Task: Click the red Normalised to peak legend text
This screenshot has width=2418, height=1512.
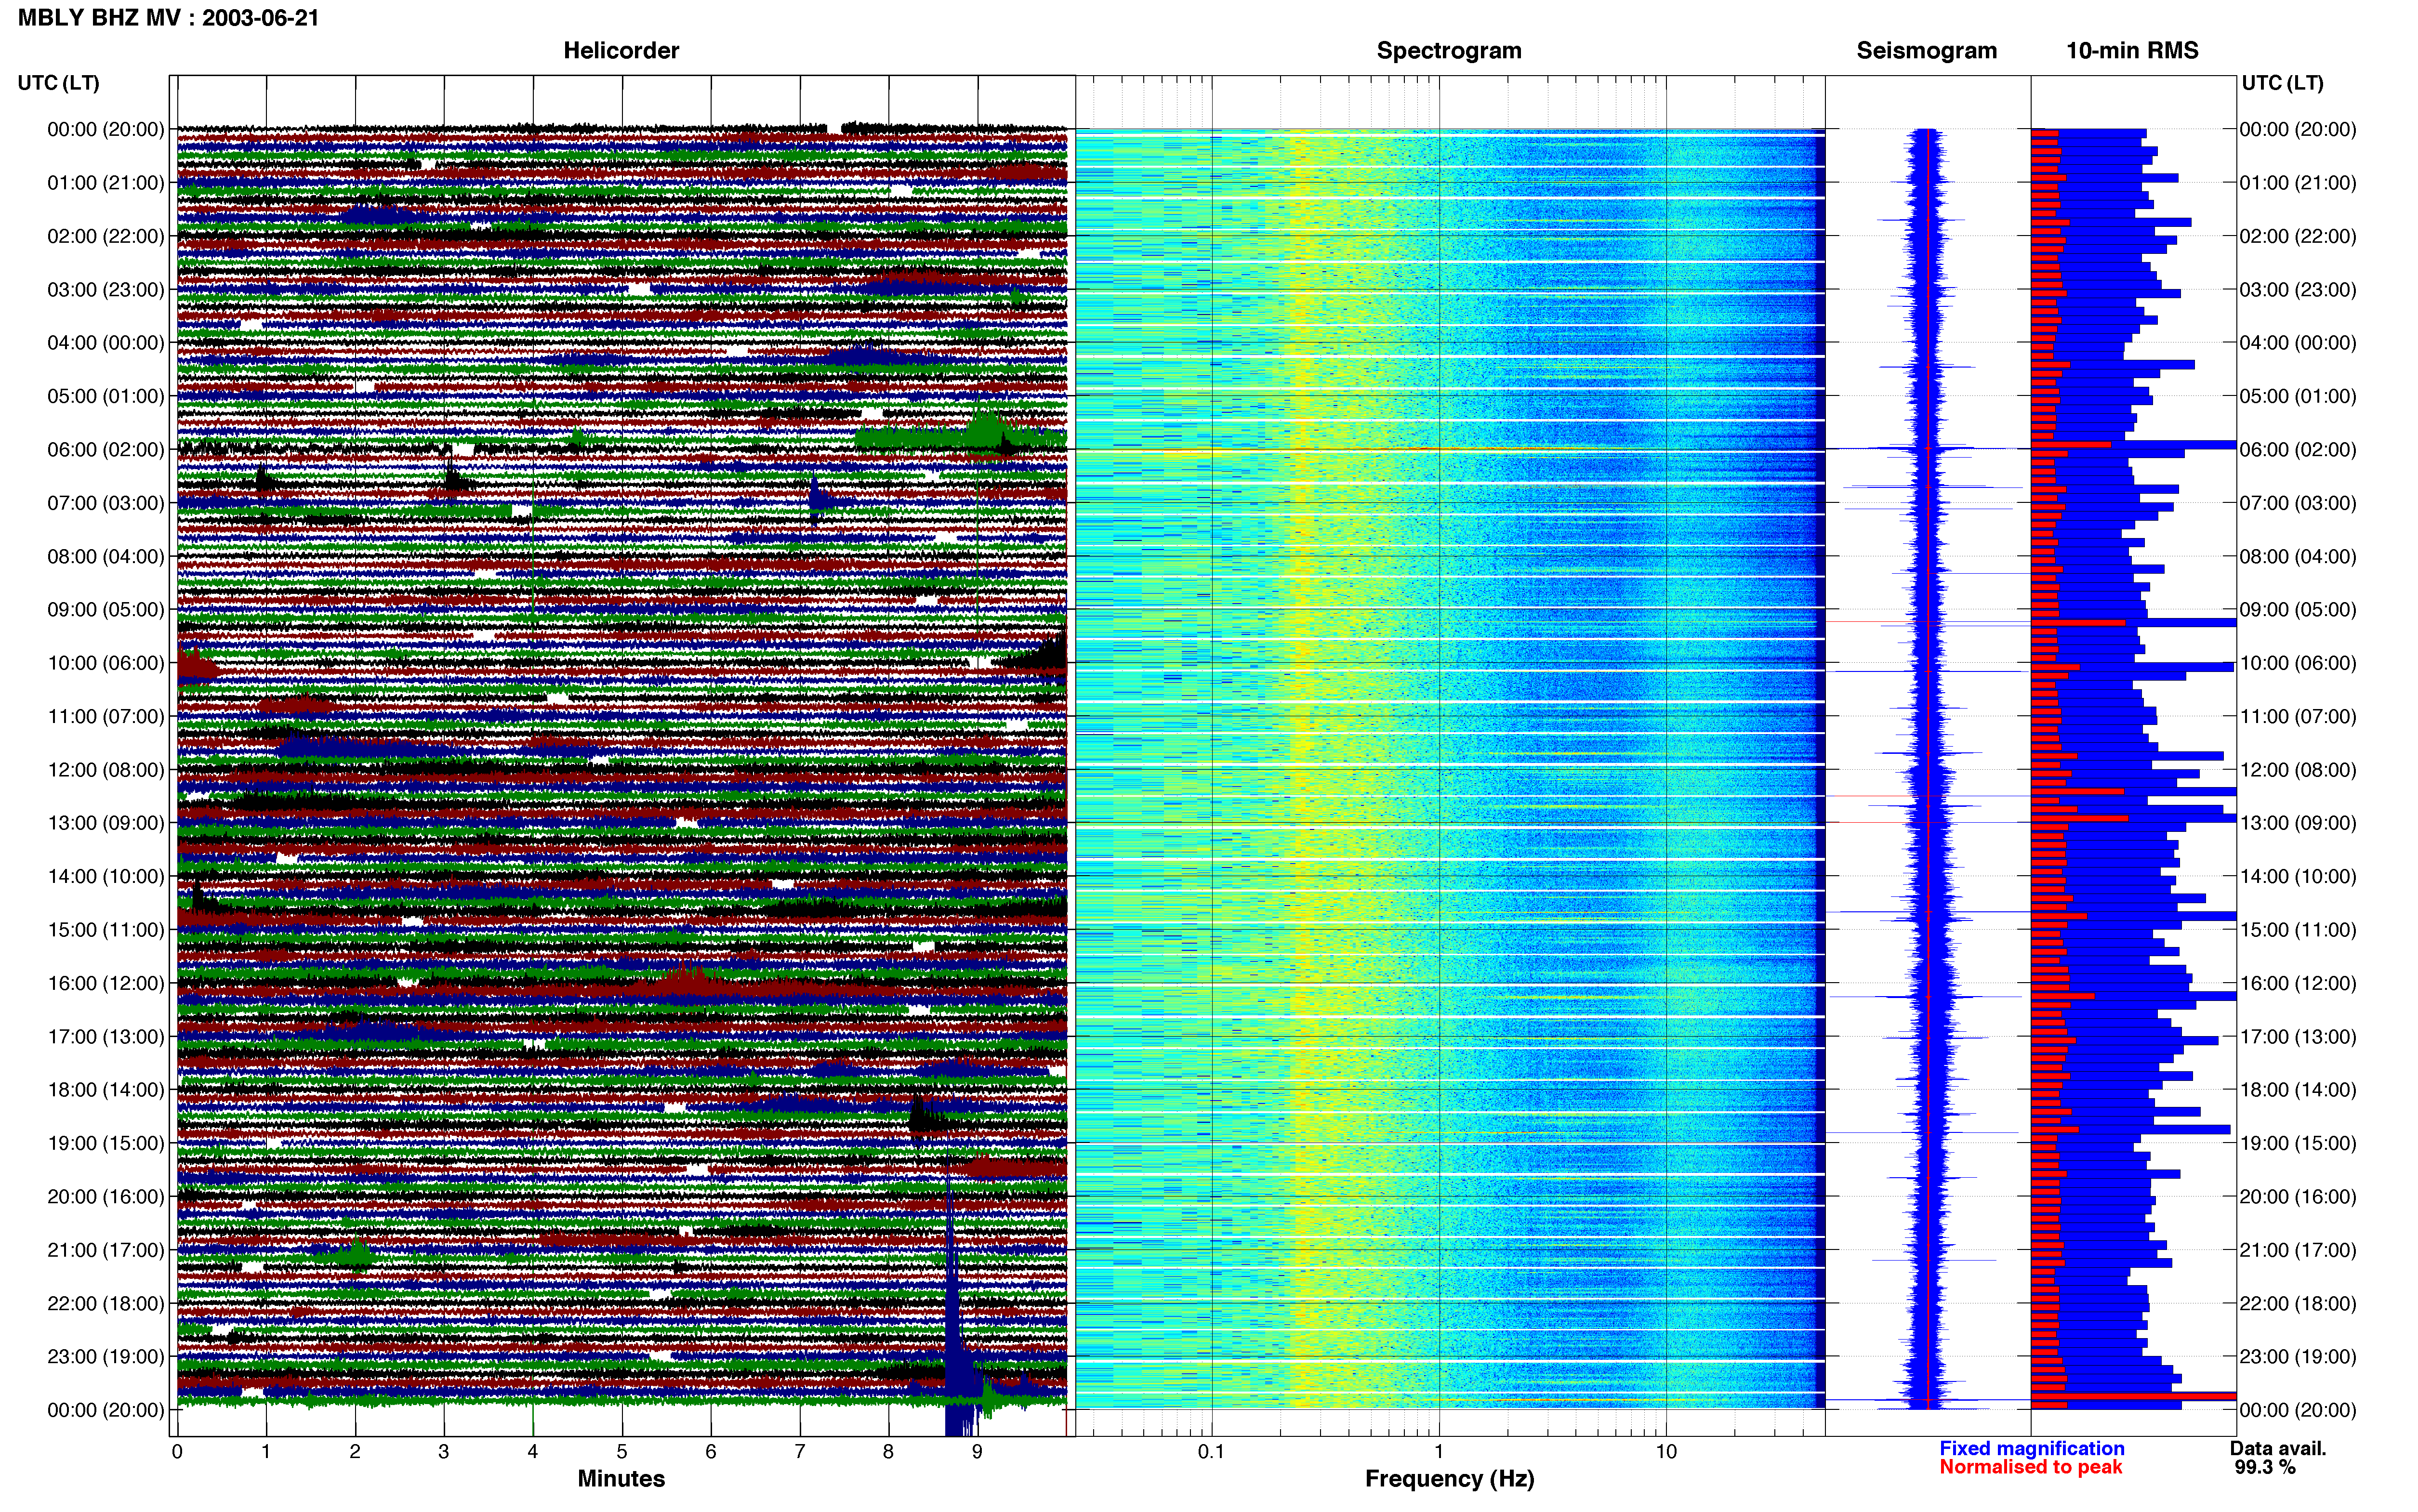Action: (2031, 1467)
